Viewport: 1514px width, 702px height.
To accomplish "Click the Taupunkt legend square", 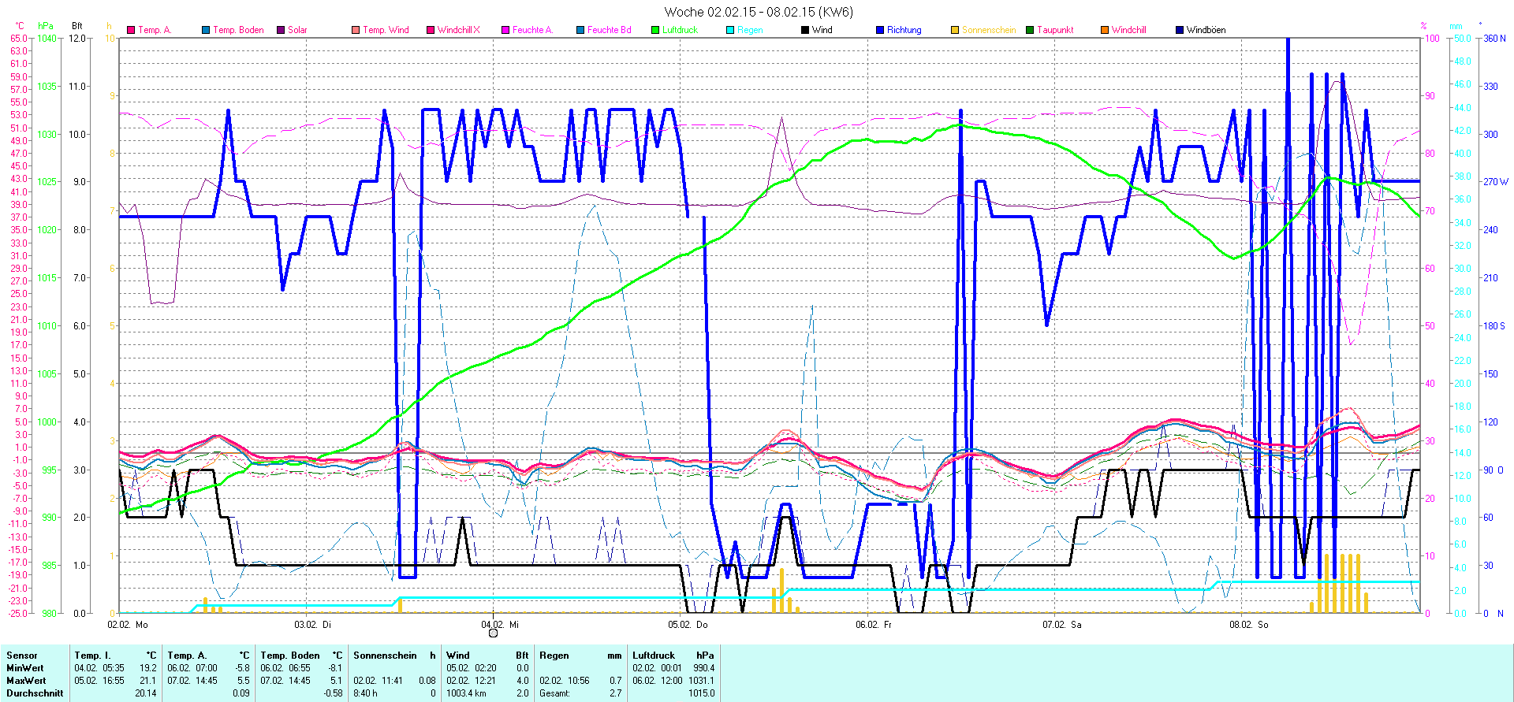I will coord(1030,30).
